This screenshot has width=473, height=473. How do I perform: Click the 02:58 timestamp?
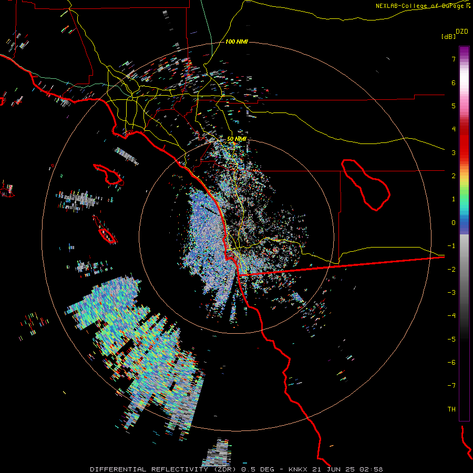click(371, 469)
